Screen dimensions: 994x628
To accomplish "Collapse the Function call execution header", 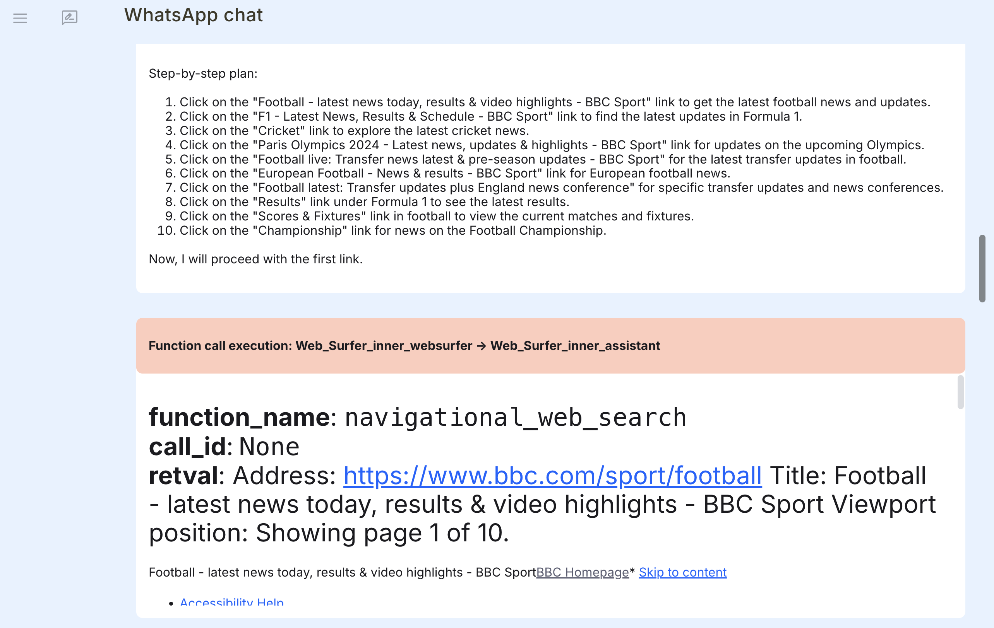I will pyautogui.click(x=550, y=346).
